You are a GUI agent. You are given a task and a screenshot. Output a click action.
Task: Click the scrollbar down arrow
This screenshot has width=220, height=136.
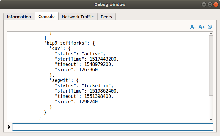(211, 120)
